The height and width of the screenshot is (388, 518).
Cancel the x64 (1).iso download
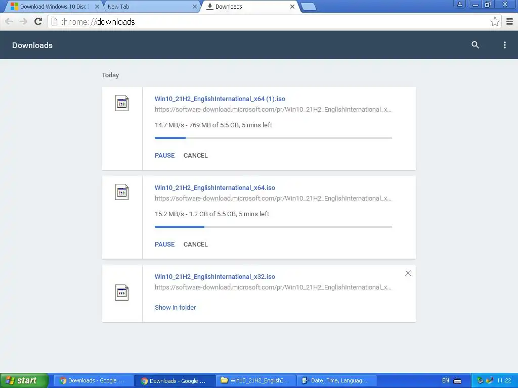click(x=196, y=156)
